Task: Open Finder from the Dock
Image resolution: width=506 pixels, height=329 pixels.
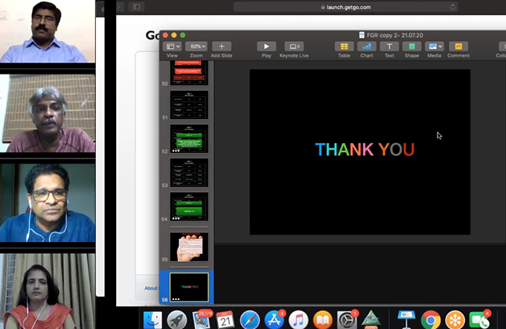Action: 153,320
